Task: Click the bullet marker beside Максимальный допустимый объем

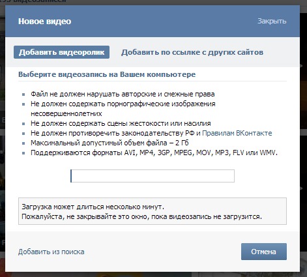Action: (x=23, y=143)
